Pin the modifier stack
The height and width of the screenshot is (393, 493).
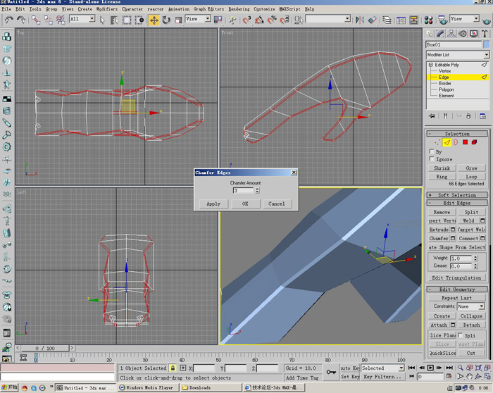pyautogui.click(x=432, y=116)
